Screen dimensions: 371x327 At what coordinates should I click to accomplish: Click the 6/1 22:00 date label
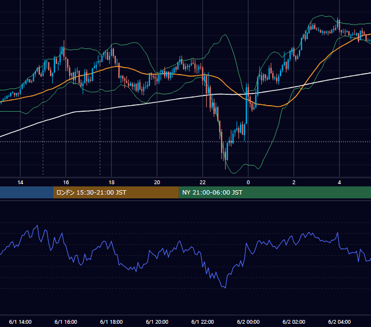tap(202, 322)
